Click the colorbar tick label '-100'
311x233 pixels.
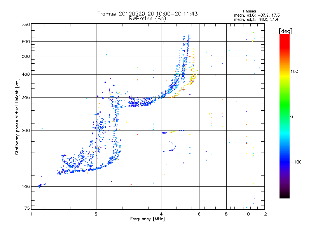296,162
